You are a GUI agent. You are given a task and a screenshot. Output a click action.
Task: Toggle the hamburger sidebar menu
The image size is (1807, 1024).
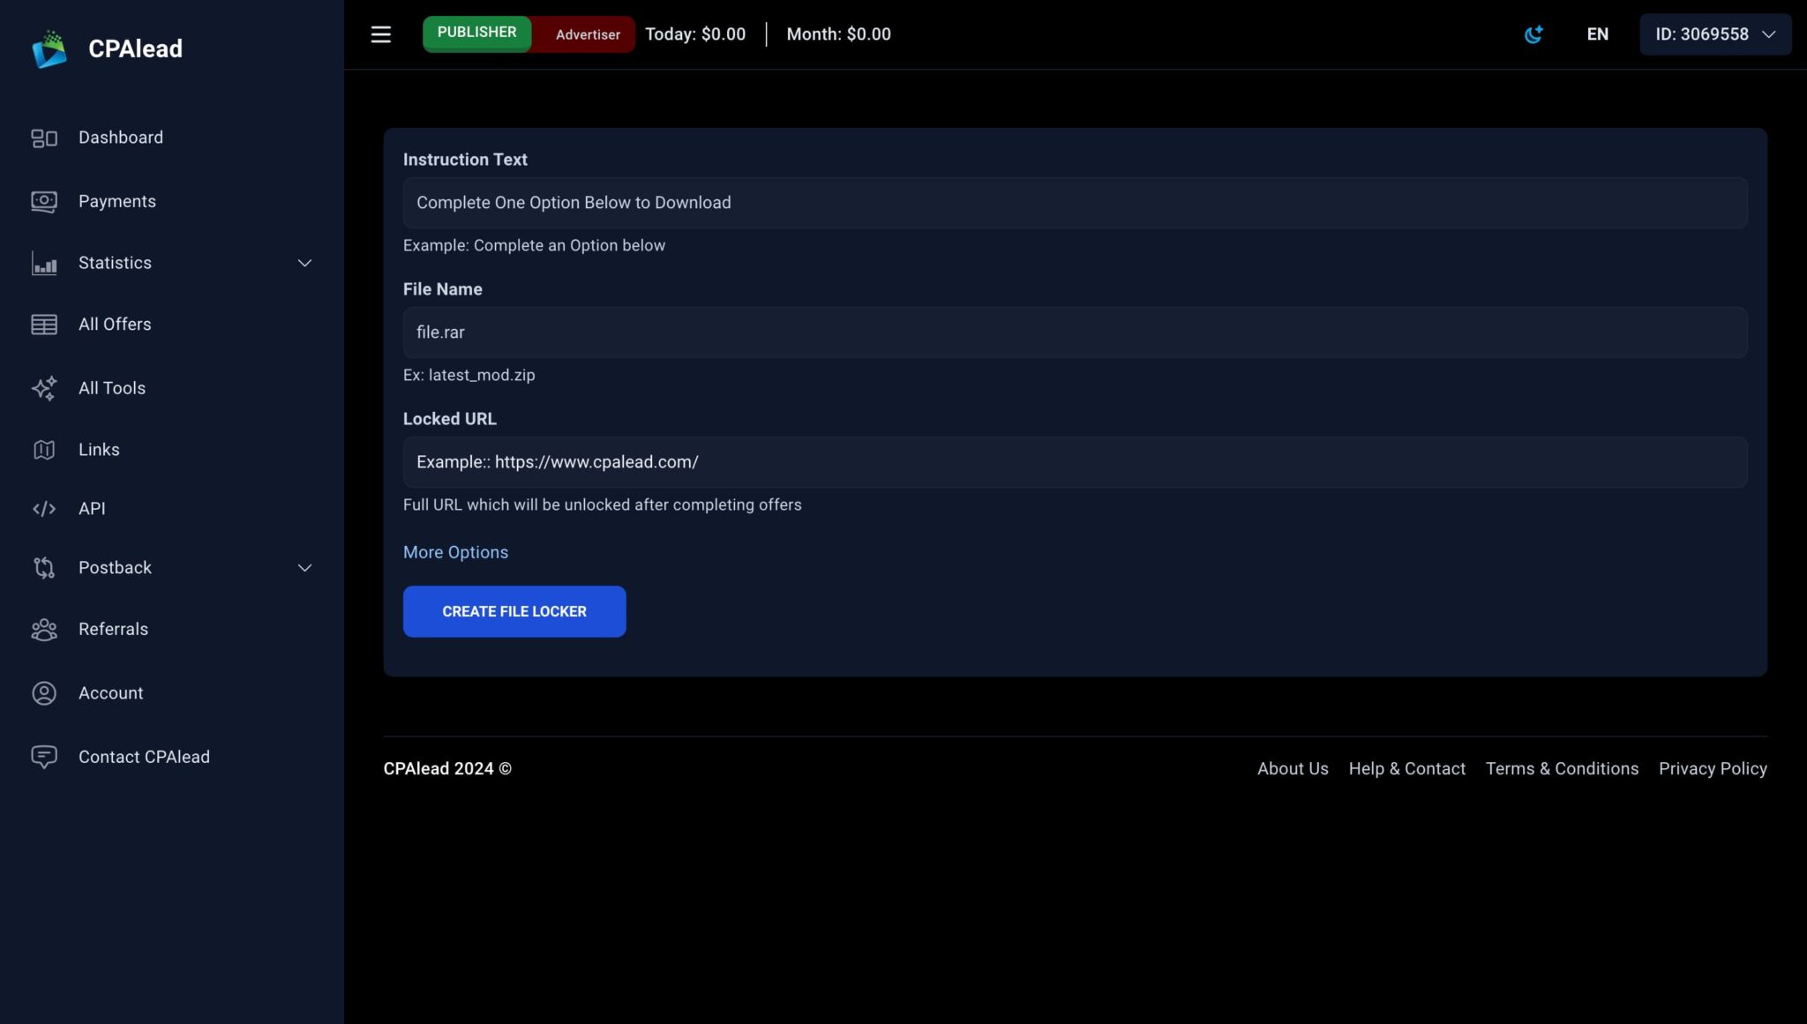[x=380, y=34]
